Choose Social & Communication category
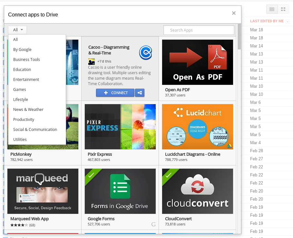This screenshot has width=293, height=238. coord(37,130)
